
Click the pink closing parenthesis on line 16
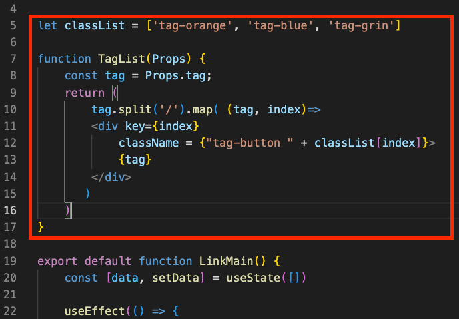(x=67, y=210)
